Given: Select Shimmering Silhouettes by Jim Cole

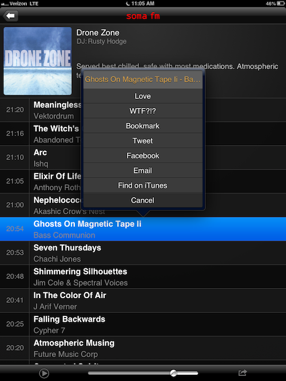Looking at the screenshot, I should click(x=143, y=277).
